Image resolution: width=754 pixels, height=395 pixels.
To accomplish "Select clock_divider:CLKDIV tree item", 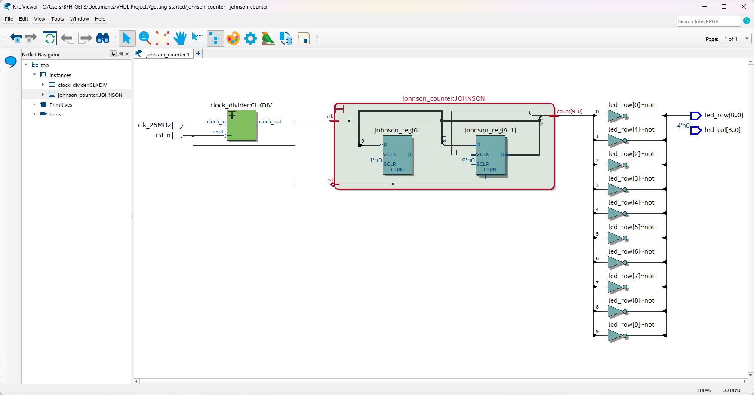I will (x=82, y=85).
